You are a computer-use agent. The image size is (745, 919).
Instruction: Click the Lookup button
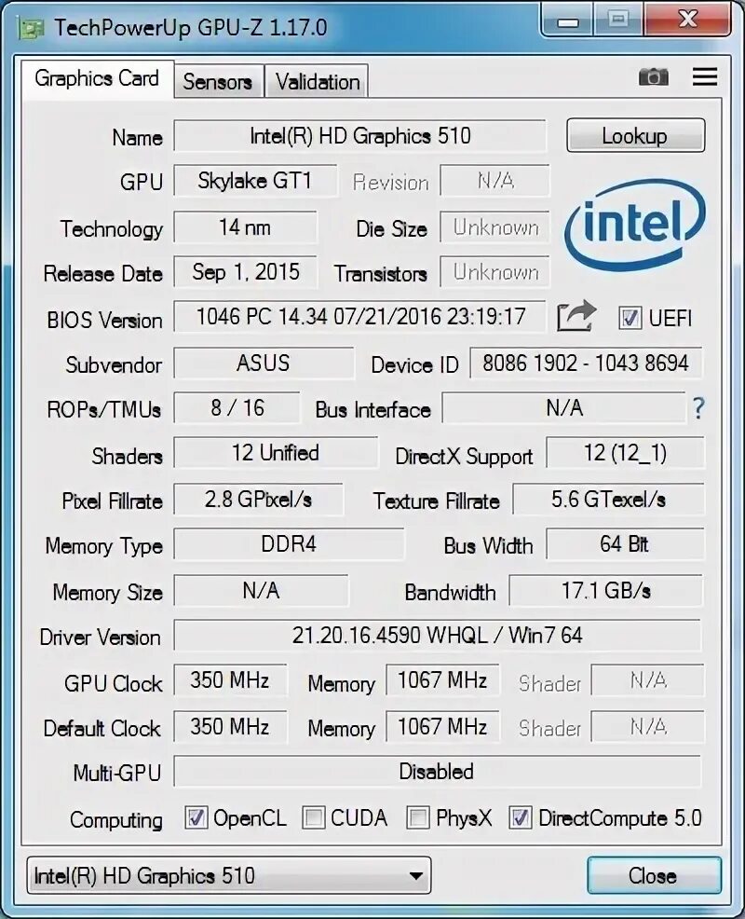tap(635, 136)
